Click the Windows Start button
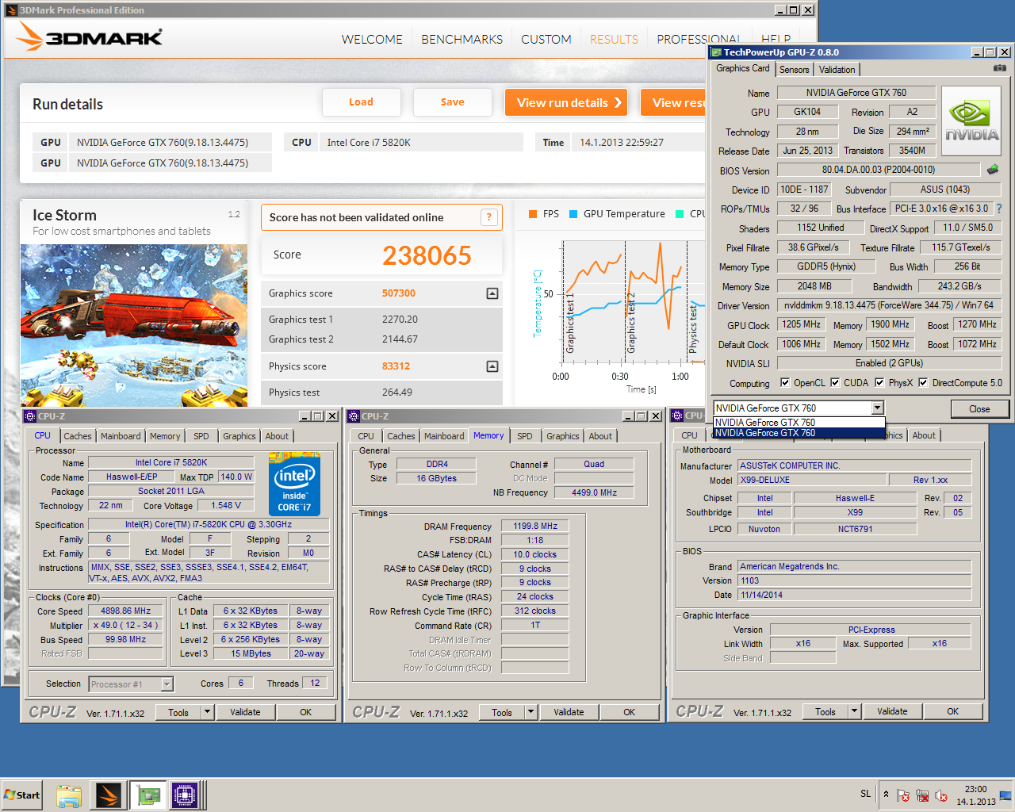The image size is (1015, 812). tap(22, 795)
